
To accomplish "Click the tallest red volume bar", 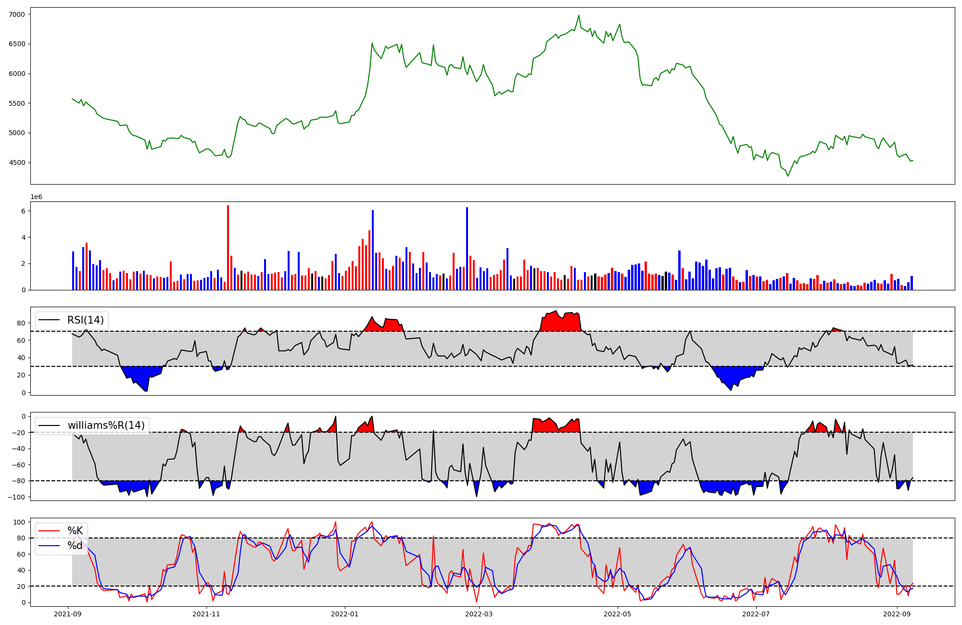I will (x=228, y=248).
